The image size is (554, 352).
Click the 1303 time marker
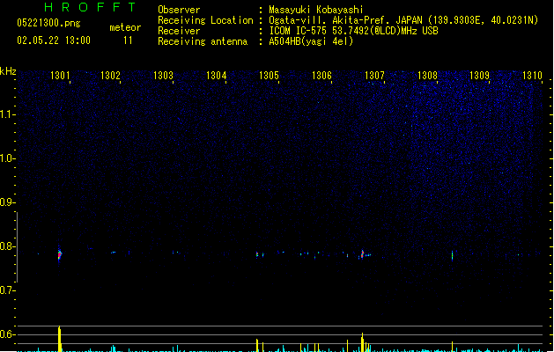click(163, 76)
